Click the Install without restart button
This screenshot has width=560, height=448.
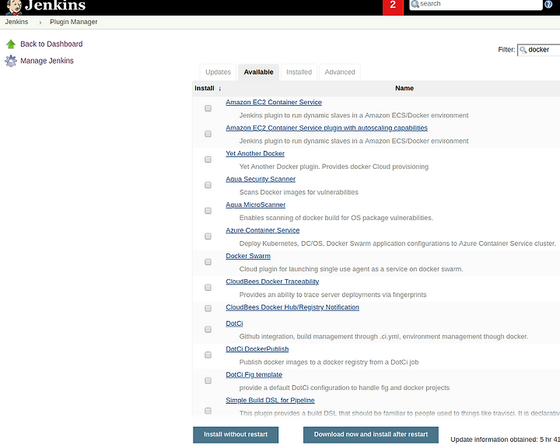pyautogui.click(x=236, y=435)
